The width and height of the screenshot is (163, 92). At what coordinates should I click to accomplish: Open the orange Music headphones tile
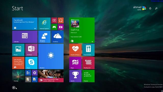pyautogui.click(x=61, y=20)
